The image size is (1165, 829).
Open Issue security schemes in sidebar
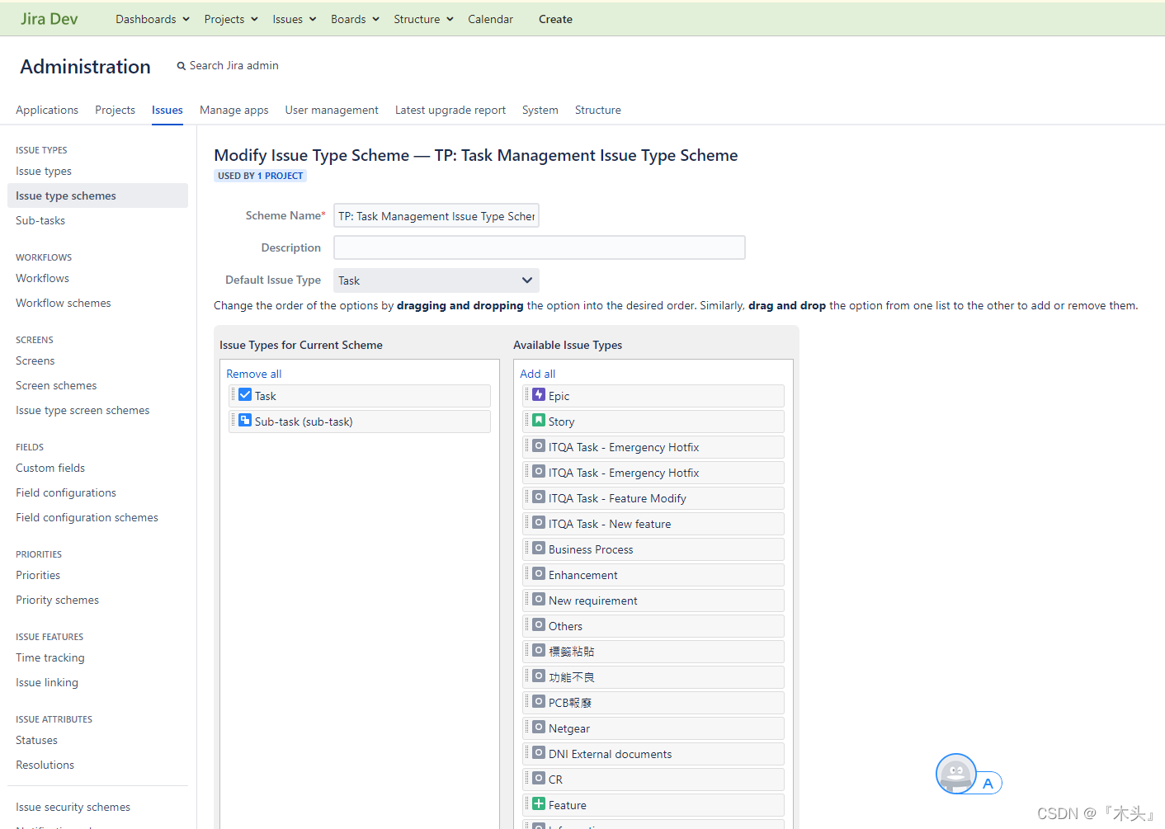[73, 807]
